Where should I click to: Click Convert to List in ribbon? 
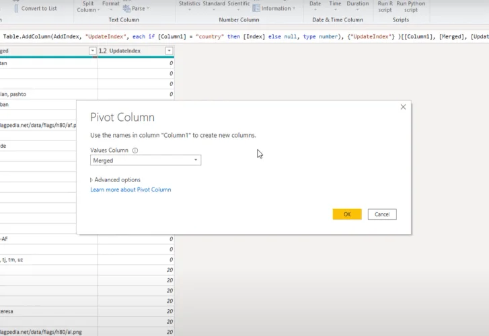[35, 9]
